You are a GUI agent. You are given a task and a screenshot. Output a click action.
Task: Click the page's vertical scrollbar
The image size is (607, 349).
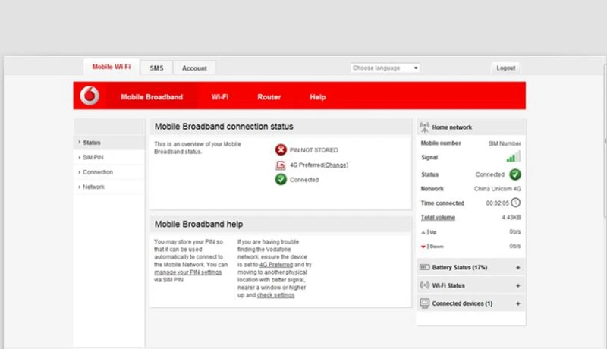click(x=605, y=141)
